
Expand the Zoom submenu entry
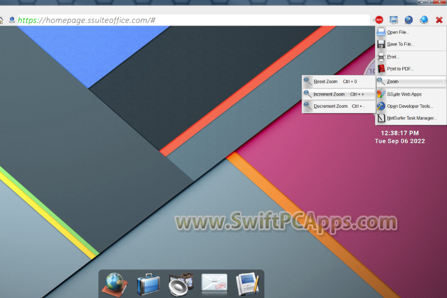tap(411, 81)
